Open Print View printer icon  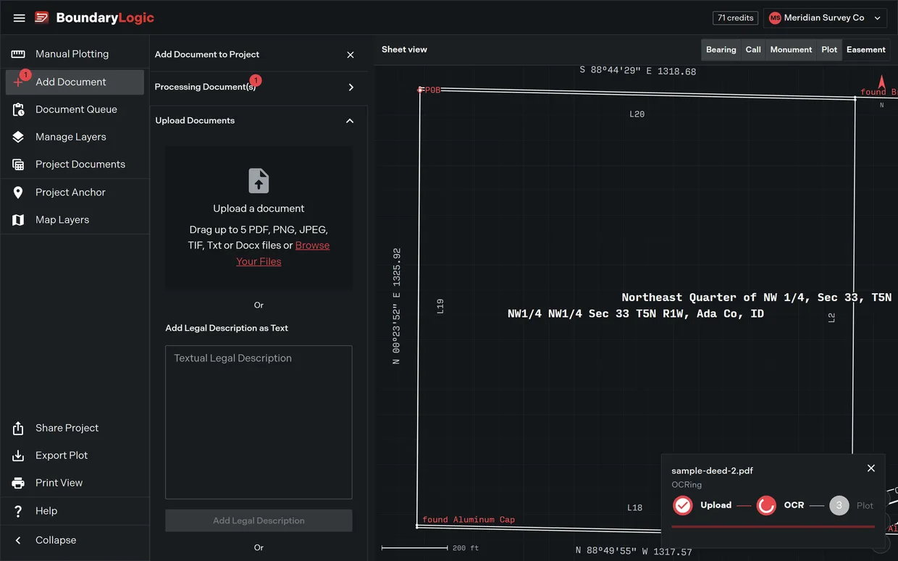18,483
